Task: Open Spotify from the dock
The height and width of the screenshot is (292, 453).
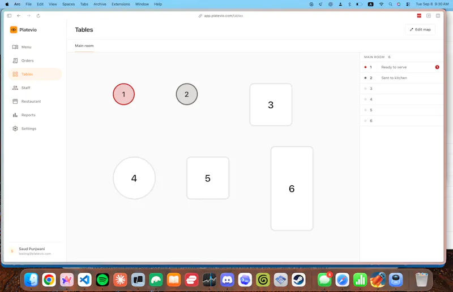Action: pyautogui.click(x=102, y=280)
